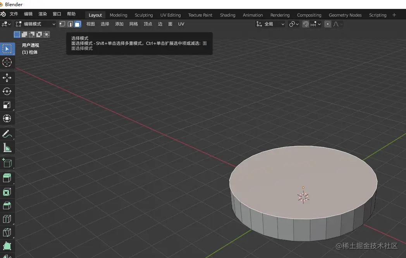406x258 pixels.
Task: Open the Blender logo app menu
Action: (x=3, y=14)
